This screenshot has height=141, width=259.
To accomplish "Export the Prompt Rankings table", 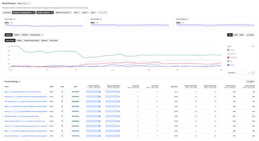I will (x=250, y=82).
